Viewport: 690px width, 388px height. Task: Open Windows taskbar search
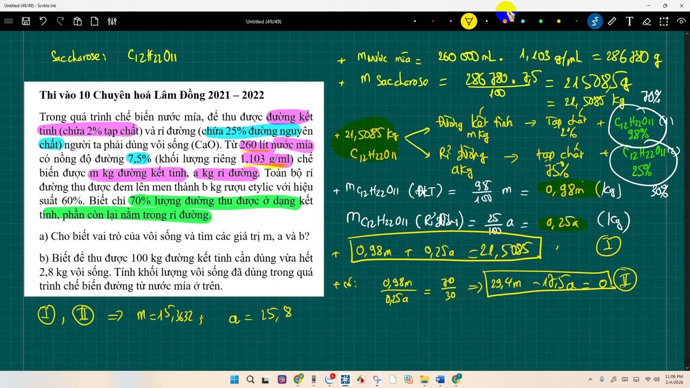(x=250, y=379)
